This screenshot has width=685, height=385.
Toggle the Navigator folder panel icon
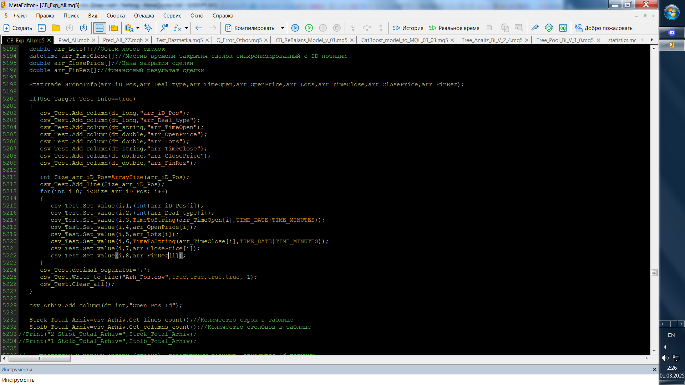click(x=114, y=28)
